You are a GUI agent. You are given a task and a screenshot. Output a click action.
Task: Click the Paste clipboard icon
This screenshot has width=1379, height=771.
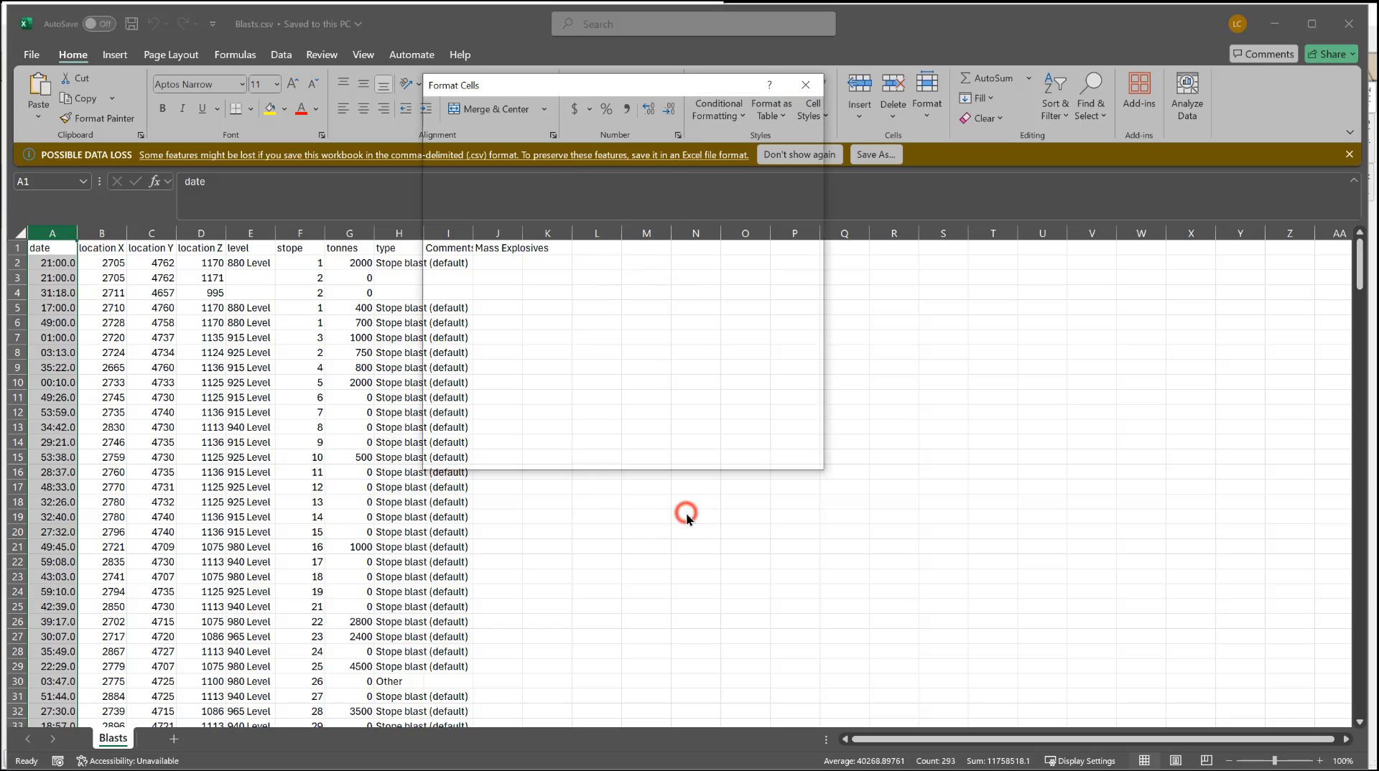point(39,85)
